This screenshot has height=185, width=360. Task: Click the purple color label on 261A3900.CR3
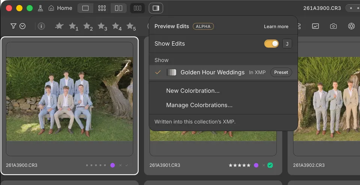pyautogui.click(x=112, y=165)
